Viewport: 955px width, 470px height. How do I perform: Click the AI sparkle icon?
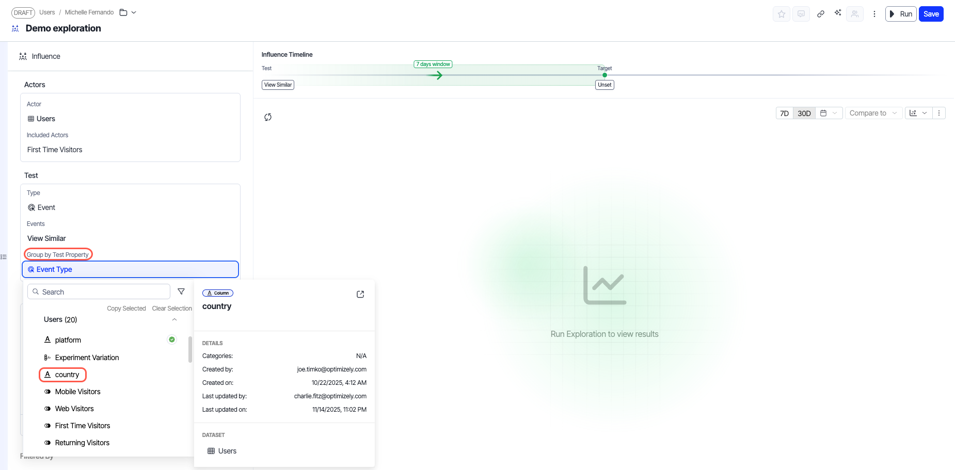coord(837,13)
